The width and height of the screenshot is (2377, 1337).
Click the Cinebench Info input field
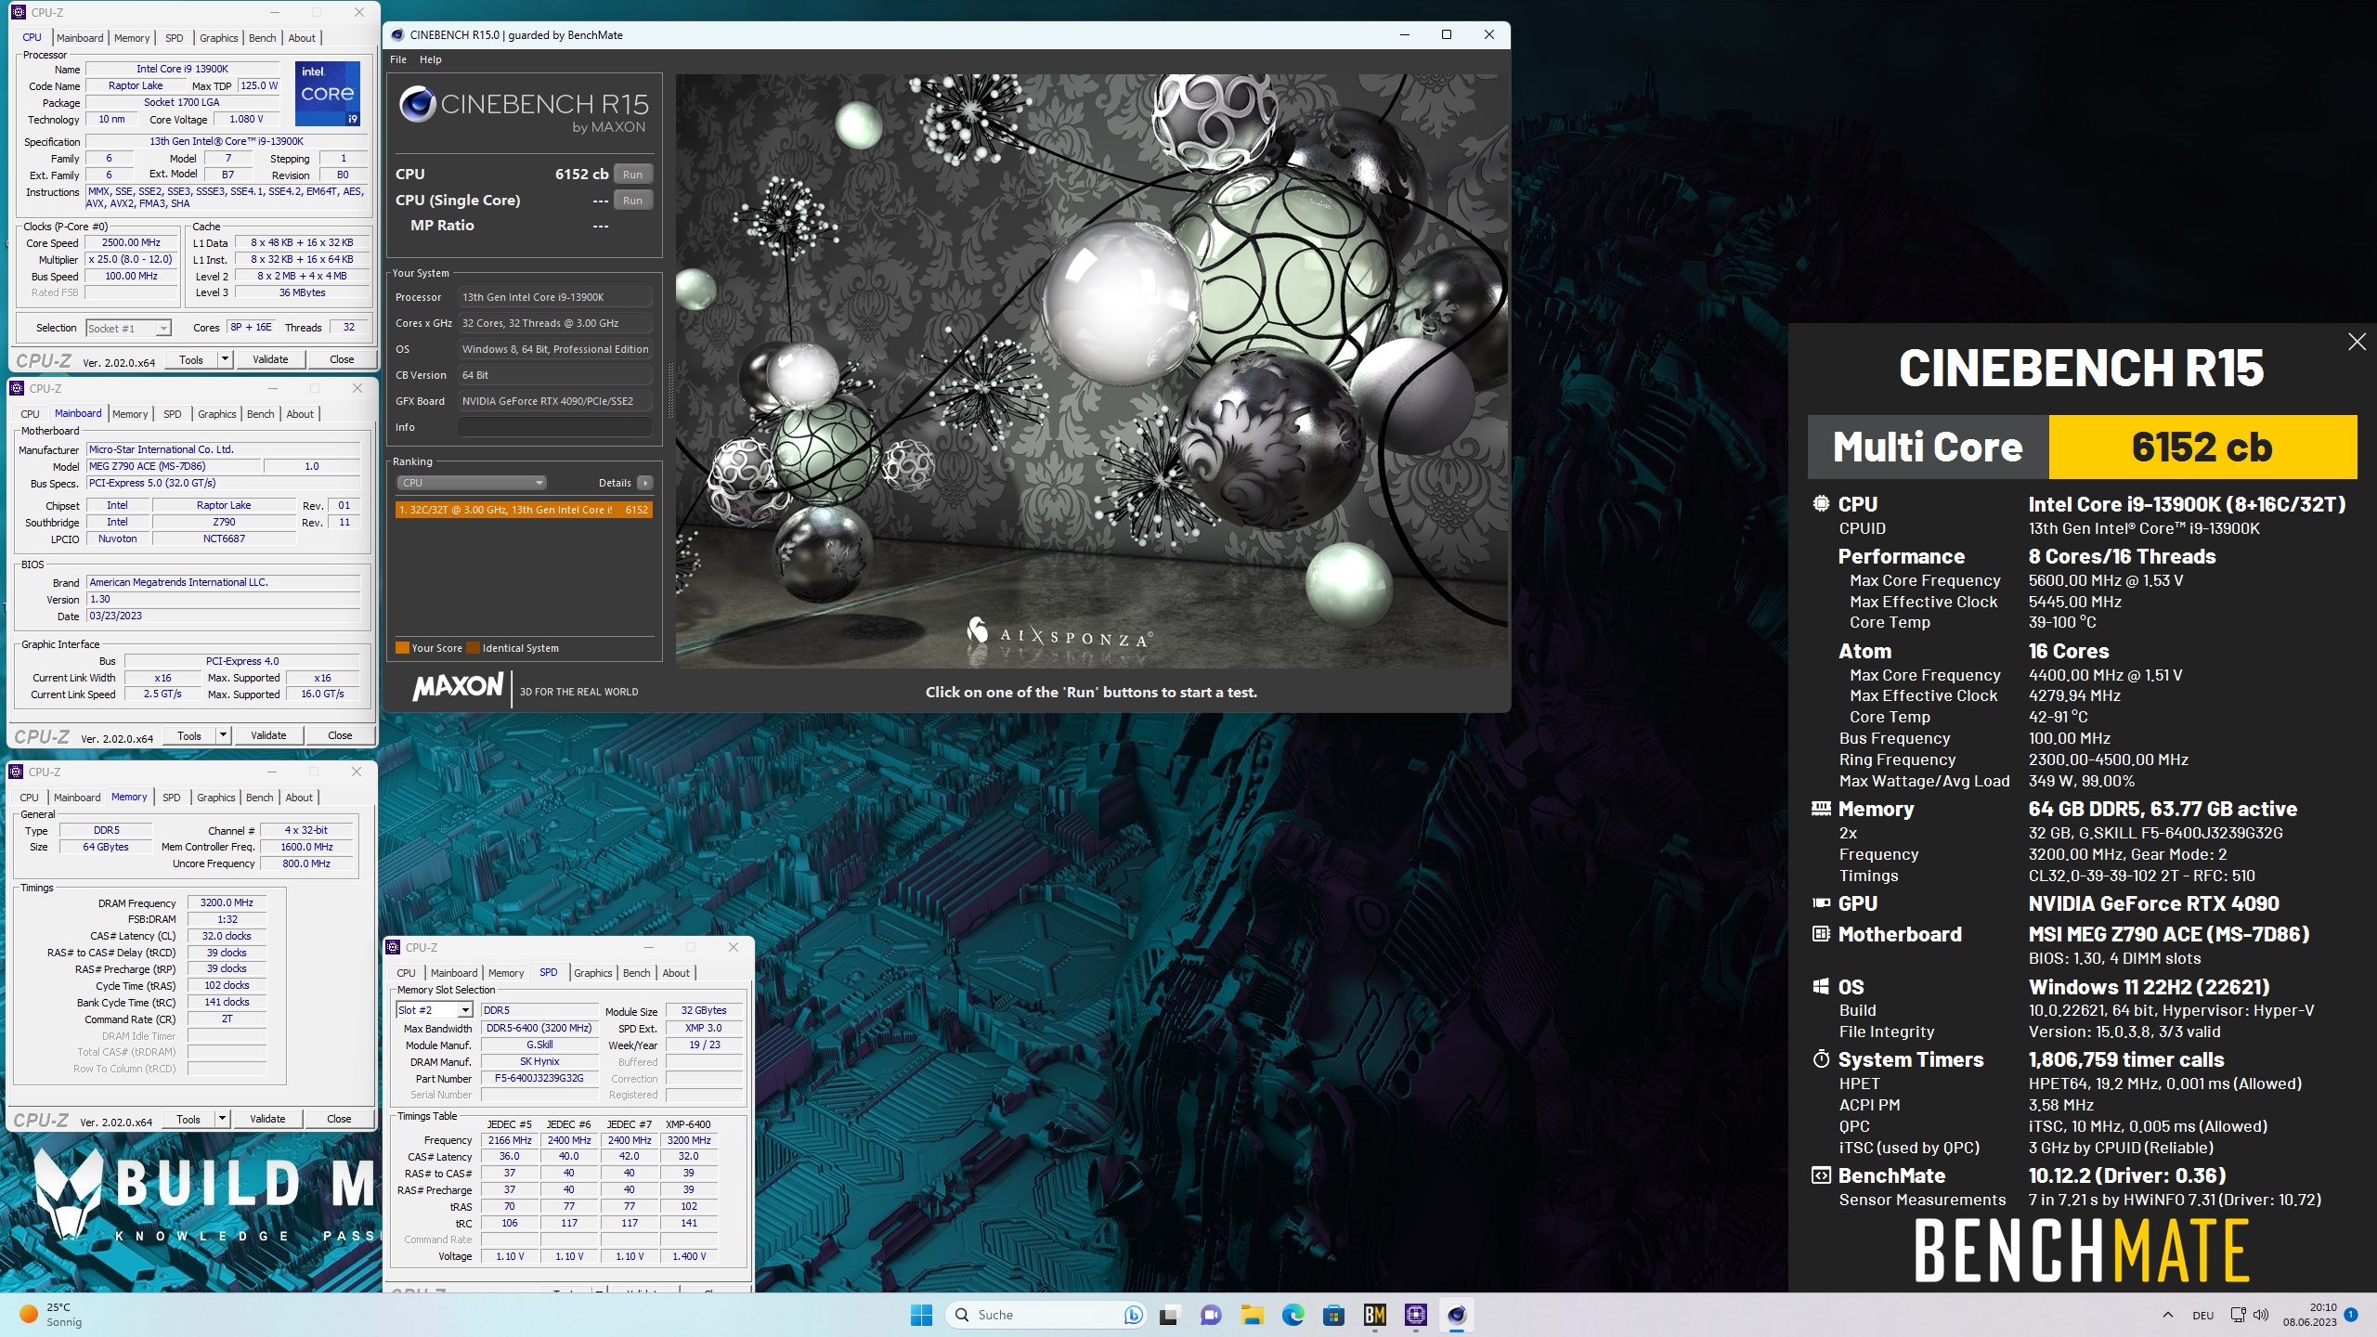(554, 427)
